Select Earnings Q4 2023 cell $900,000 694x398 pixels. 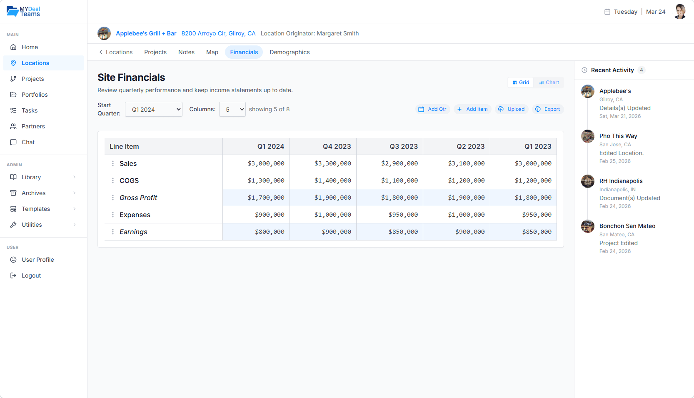point(323,232)
